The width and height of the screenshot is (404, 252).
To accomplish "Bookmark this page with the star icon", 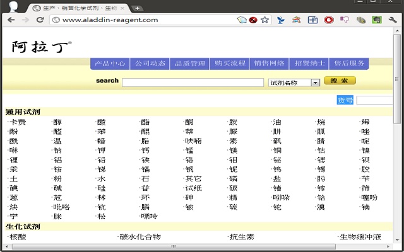I will [x=264, y=20].
